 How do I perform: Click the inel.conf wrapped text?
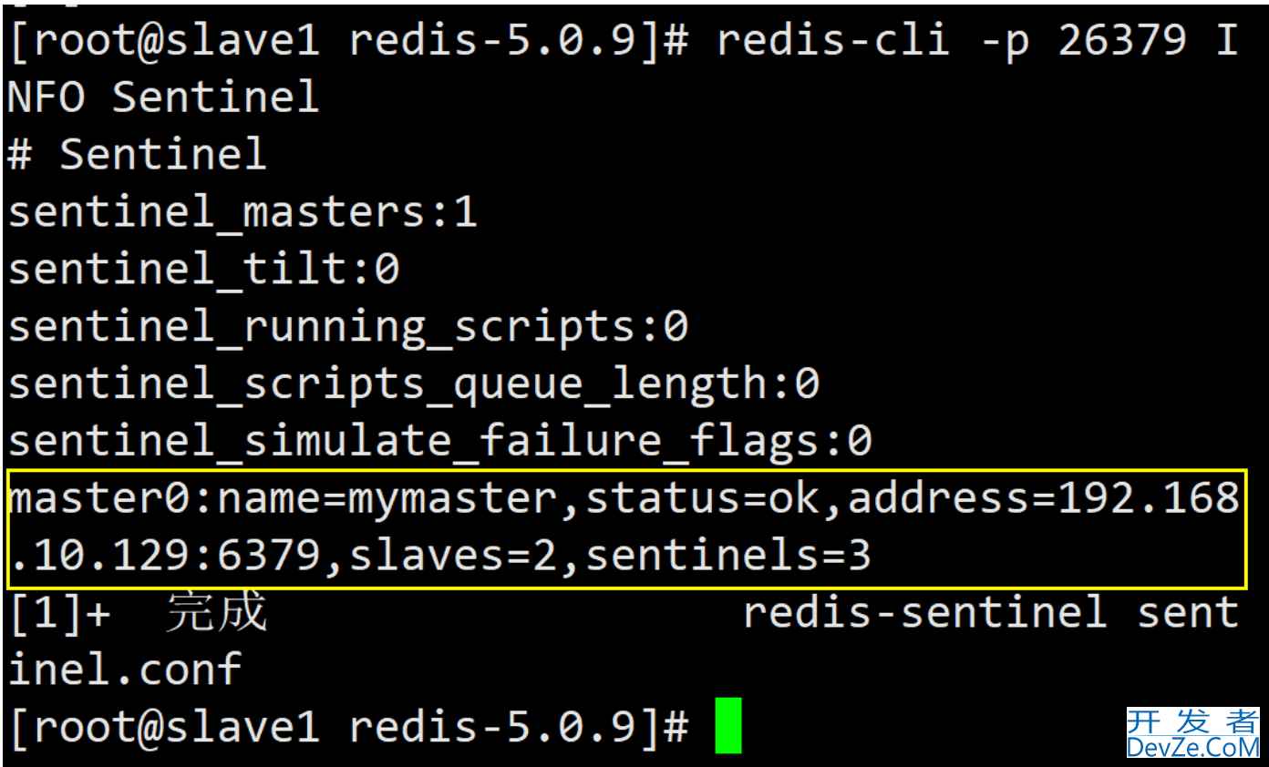[x=125, y=670]
